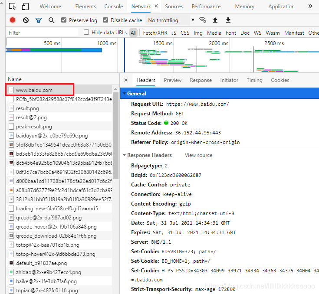The image size is (319, 294).
Task: Open the Application tab
Action: 281,7
